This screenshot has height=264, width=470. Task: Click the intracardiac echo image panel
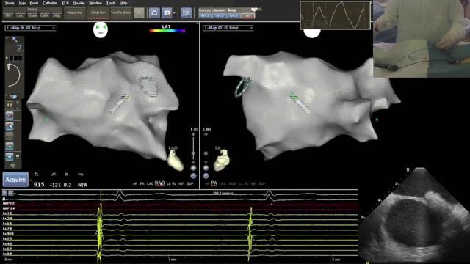pos(415,216)
